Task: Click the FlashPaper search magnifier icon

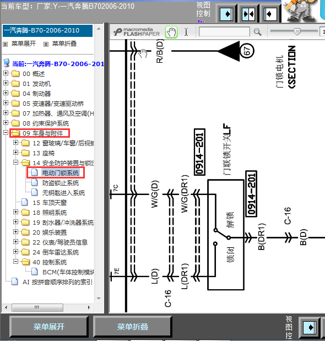Action: [x=258, y=32]
